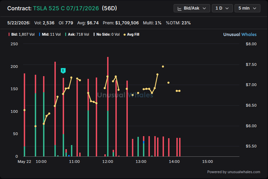Click the Avg: $6.74 statistic
268x179 pixels.
click(x=88, y=23)
